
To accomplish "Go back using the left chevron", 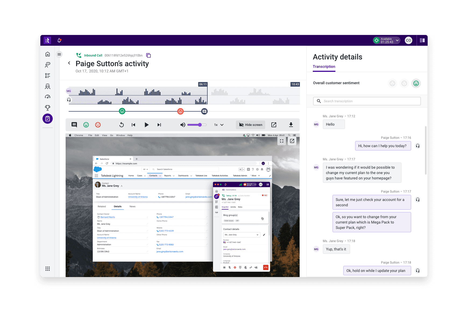I will tap(69, 63).
